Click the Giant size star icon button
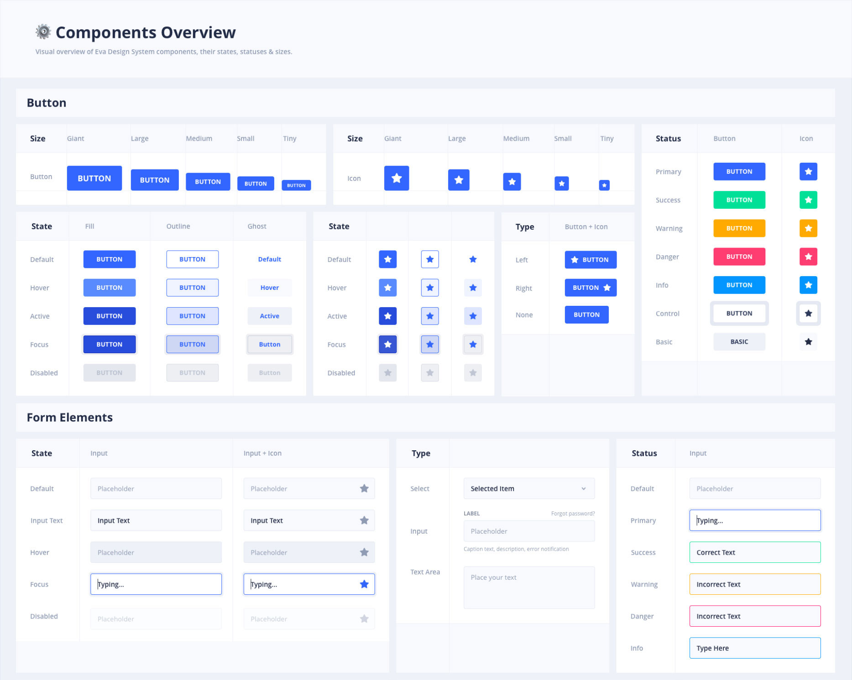The width and height of the screenshot is (852, 680). pos(397,178)
